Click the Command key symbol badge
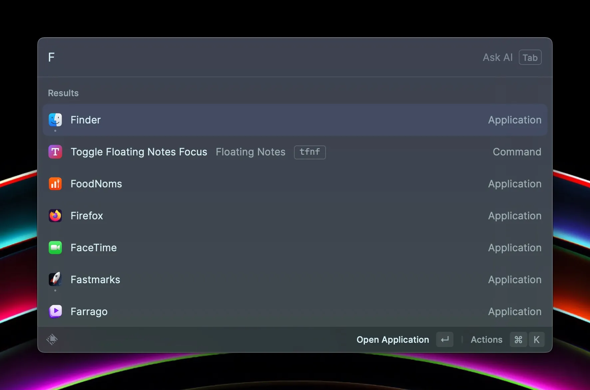 point(518,340)
